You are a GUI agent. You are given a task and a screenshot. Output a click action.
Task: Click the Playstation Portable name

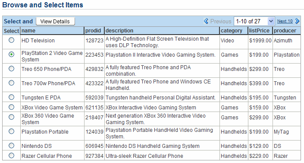click(x=45, y=132)
